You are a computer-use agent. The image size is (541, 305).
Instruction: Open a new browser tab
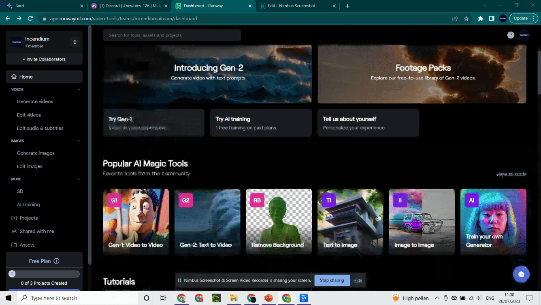[347, 6]
